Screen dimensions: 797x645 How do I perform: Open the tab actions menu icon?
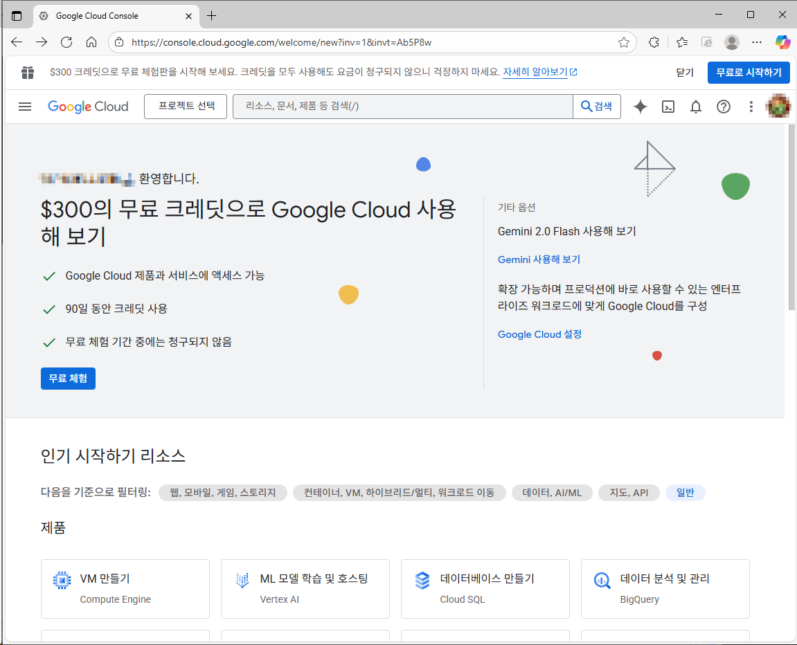pyautogui.click(x=17, y=16)
